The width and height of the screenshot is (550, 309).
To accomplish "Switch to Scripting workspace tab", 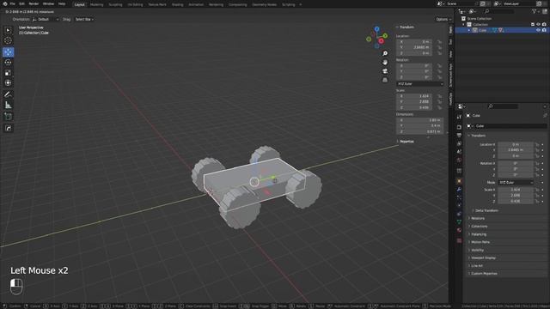I will [289, 4].
